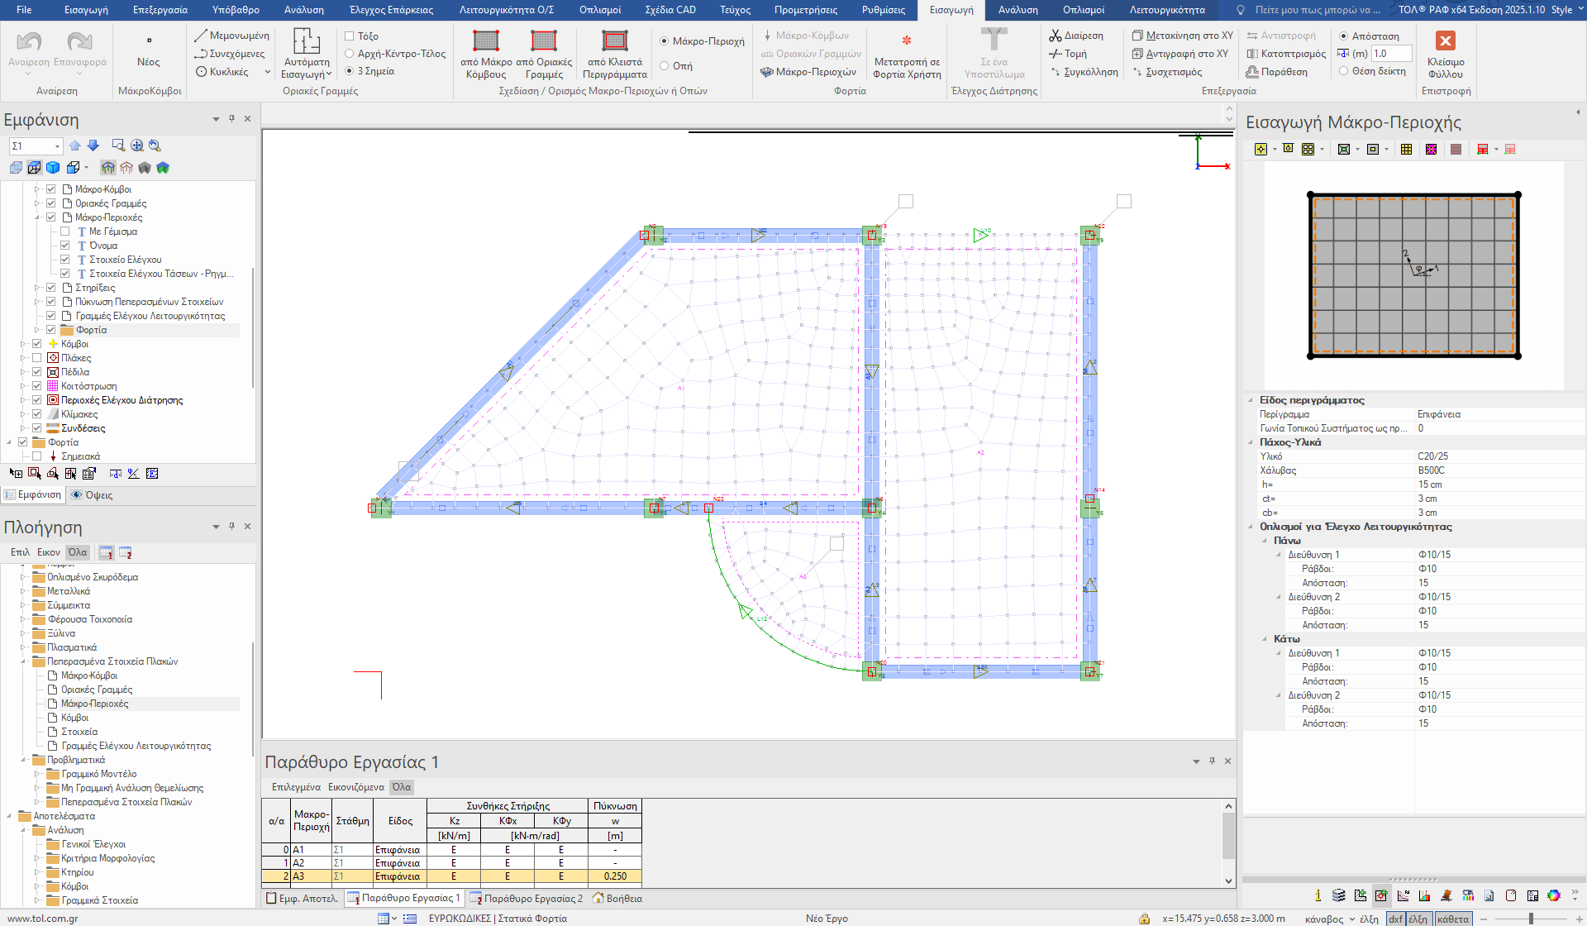Image resolution: width=1587 pixels, height=926 pixels.
Task: Switch to Παράθυρο Εργασίας 2 tab
Action: [526, 898]
